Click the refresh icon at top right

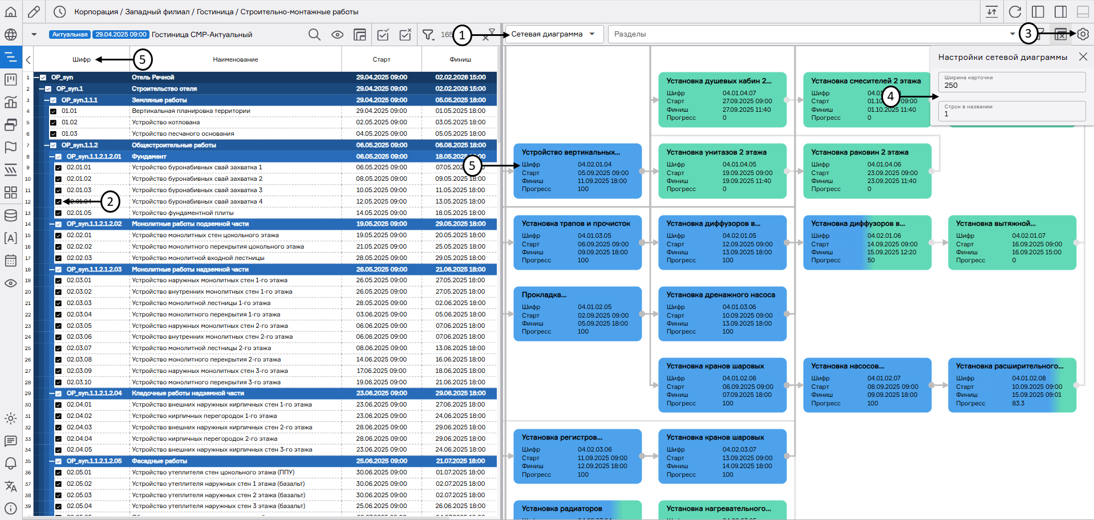pos(1015,12)
